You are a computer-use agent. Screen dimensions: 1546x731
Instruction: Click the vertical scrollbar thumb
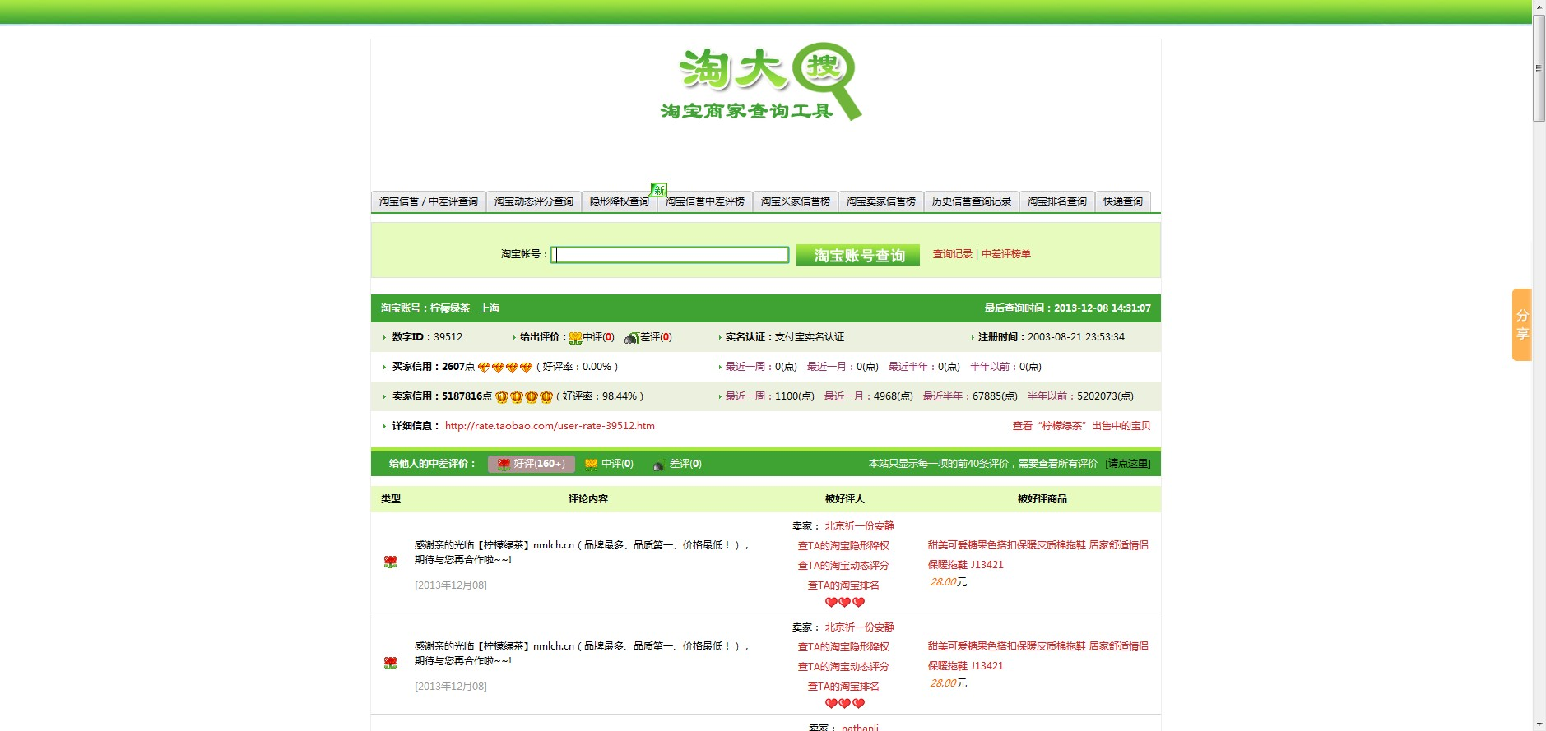(x=1539, y=68)
